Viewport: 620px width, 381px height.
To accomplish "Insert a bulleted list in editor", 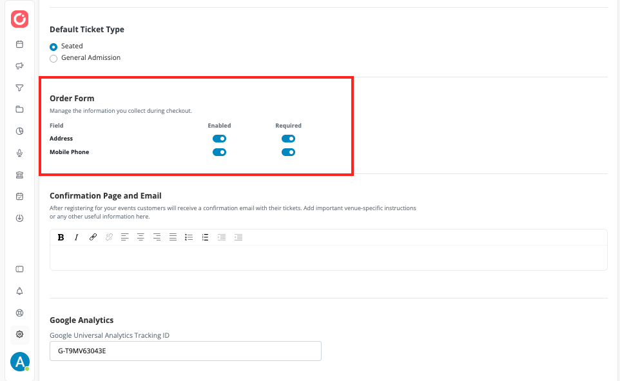I will pos(189,237).
